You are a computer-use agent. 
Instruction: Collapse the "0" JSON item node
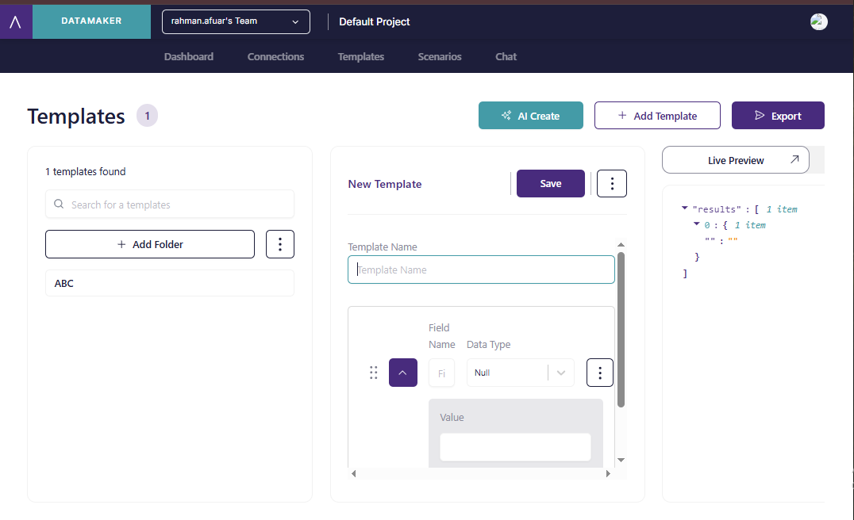click(x=696, y=224)
